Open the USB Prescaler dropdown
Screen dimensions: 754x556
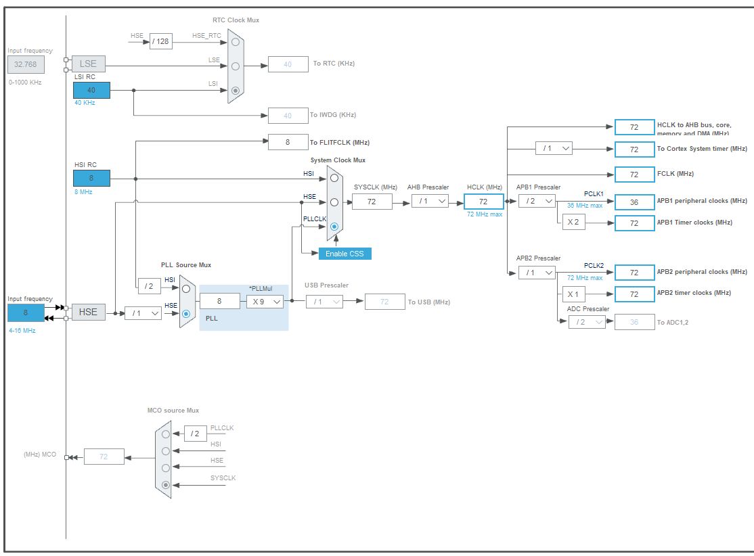(x=325, y=302)
